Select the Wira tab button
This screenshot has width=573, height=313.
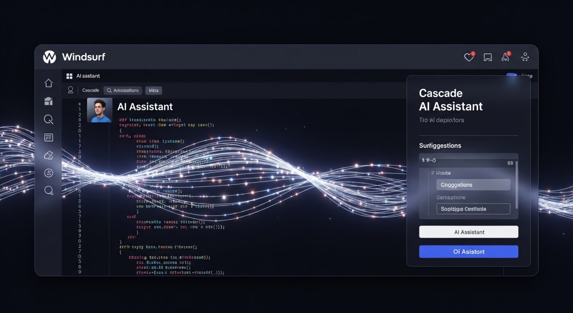(x=153, y=90)
